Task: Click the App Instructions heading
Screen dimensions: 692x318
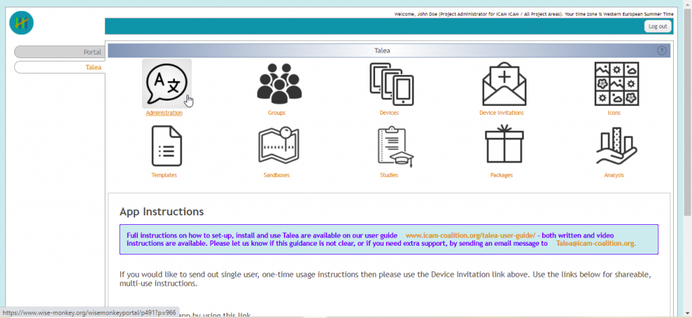Action: pos(162,212)
